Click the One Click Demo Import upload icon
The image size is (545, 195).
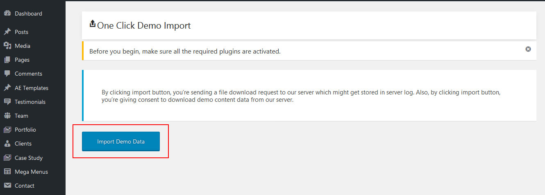coord(92,24)
